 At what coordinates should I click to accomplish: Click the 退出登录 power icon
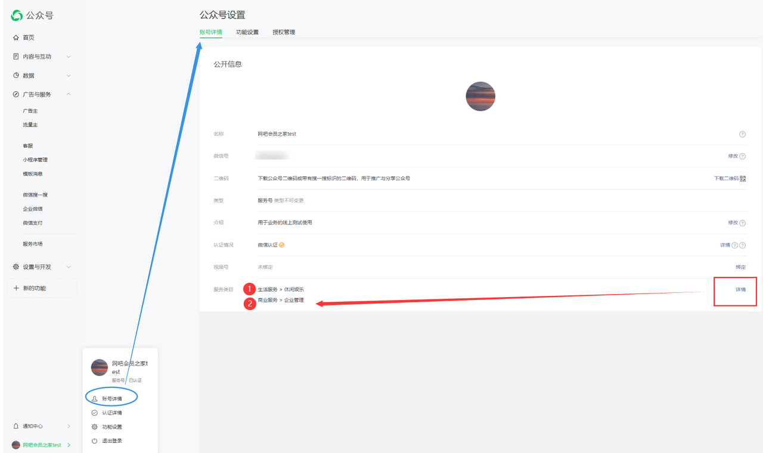pyautogui.click(x=94, y=441)
